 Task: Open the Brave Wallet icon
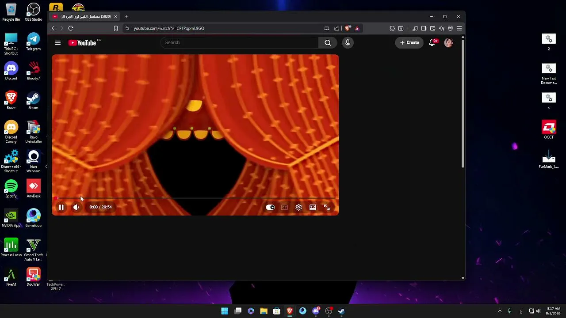(432, 28)
